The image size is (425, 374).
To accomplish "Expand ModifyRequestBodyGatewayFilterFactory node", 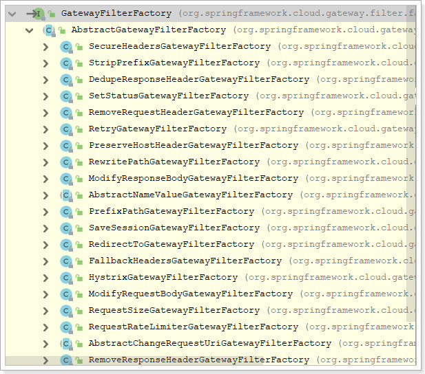I will (45, 295).
